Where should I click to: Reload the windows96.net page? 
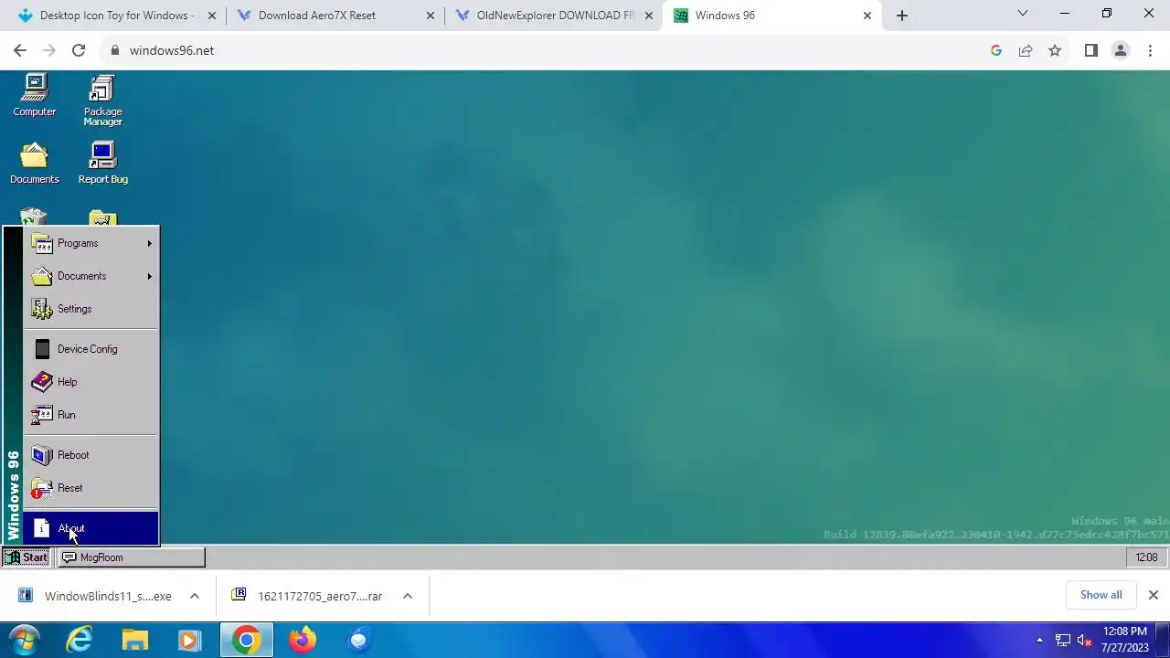(79, 50)
